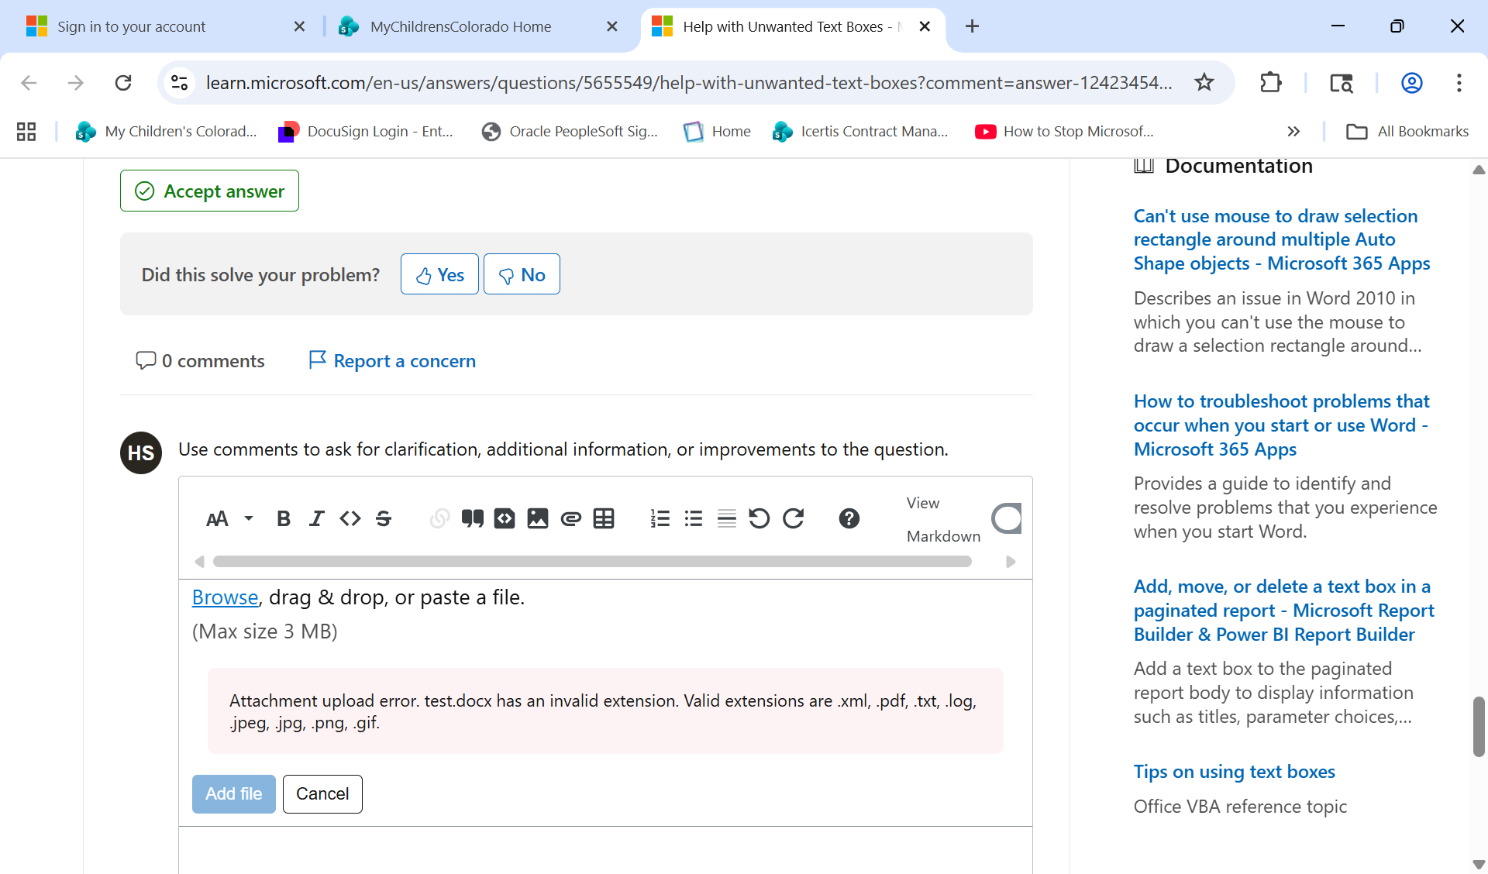This screenshot has height=874, width=1488.
Task: Expand the hidden bookmarks chevron
Action: coord(1293,132)
